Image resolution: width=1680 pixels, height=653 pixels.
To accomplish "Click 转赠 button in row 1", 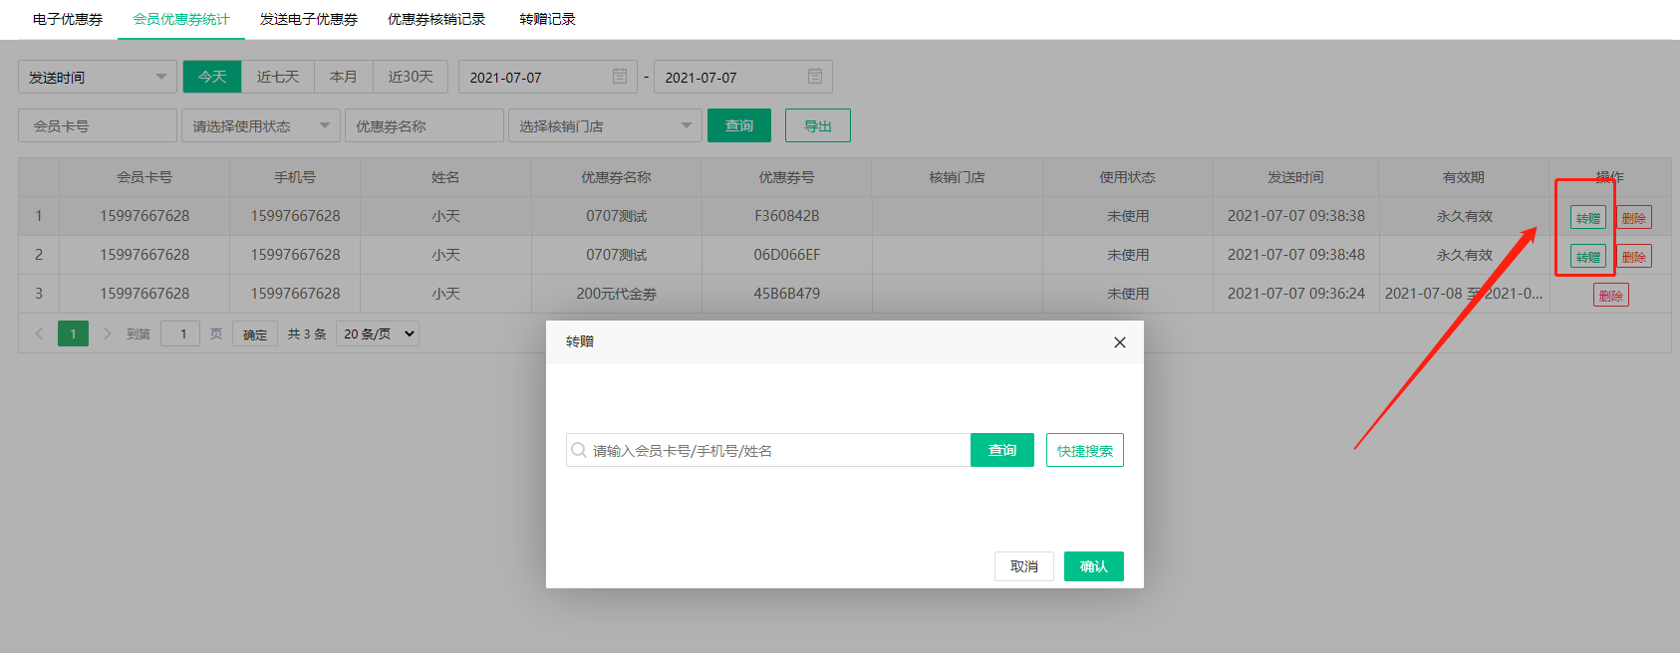I will click(x=1587, y=218).
